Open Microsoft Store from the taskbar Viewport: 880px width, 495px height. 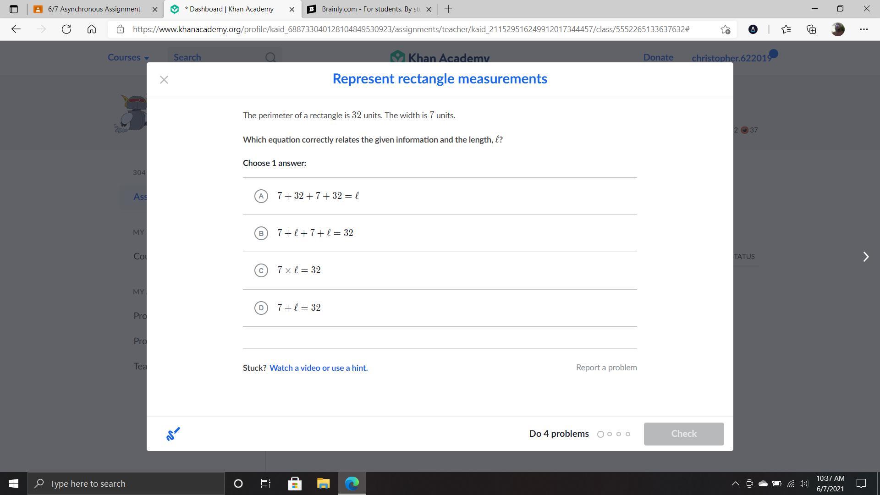coord(295,484)
